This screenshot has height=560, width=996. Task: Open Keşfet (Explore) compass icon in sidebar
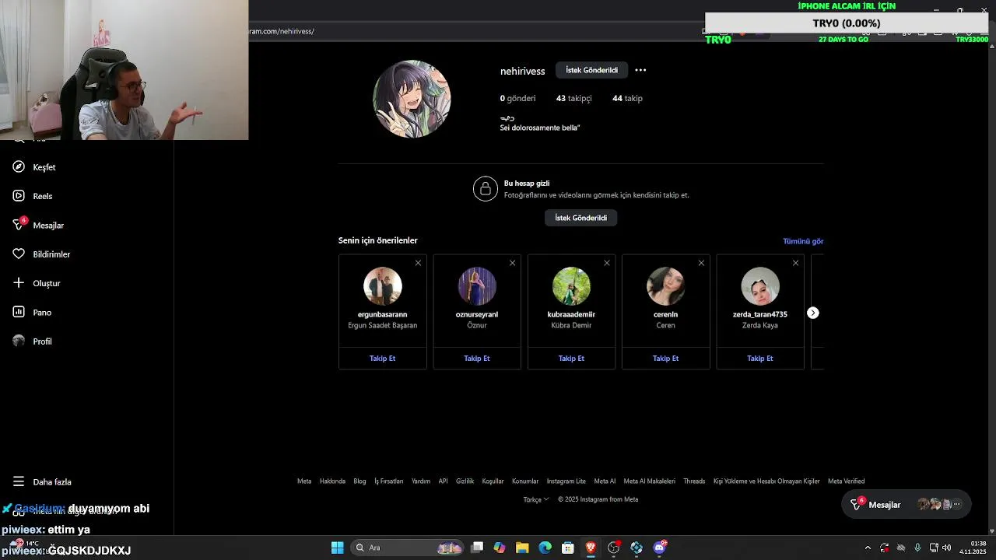click(19, 166)
